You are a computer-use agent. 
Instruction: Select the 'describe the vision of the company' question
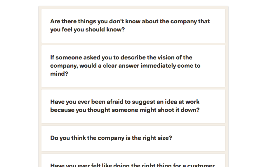coord(133,66)
